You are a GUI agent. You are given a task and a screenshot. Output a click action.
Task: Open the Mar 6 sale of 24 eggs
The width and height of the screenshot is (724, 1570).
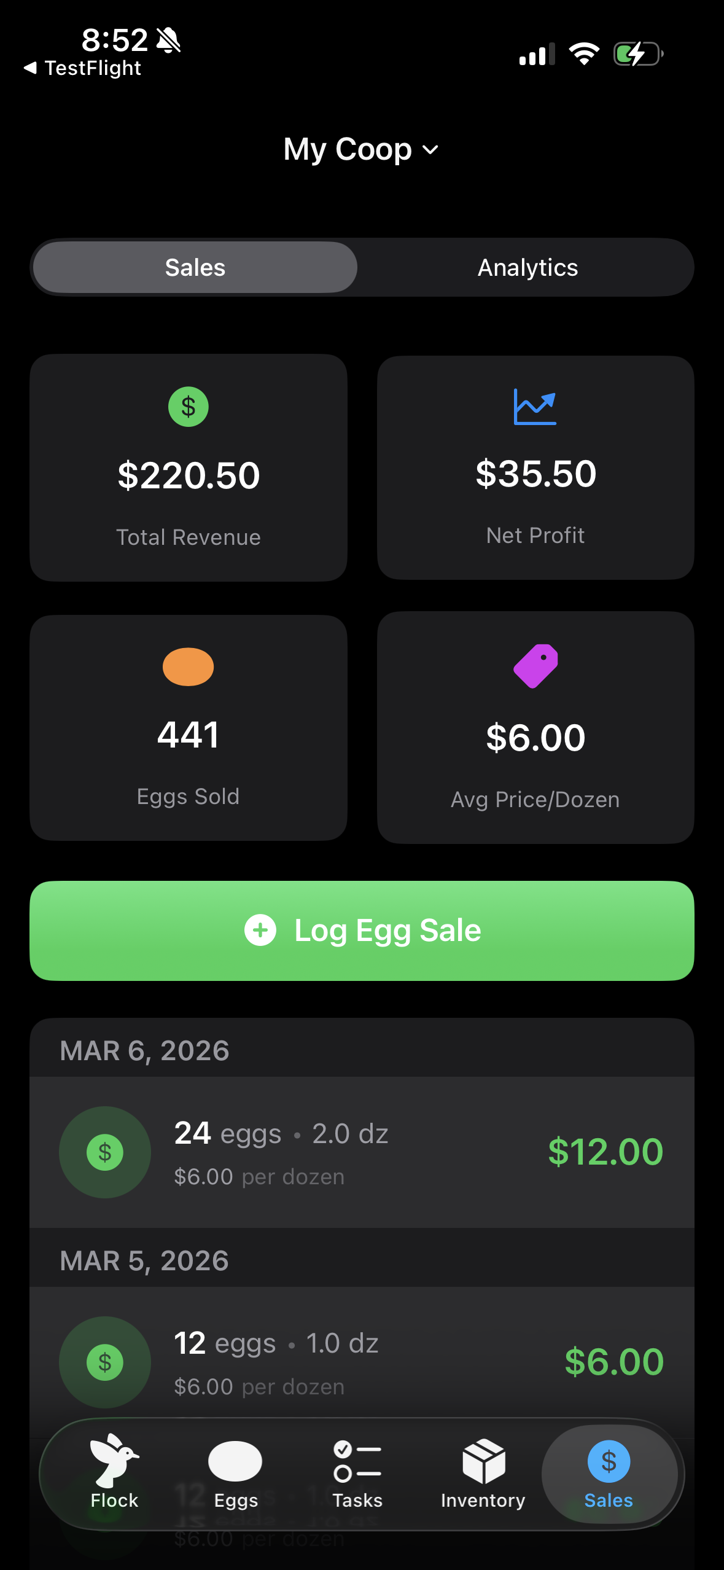click(362, 1152)
